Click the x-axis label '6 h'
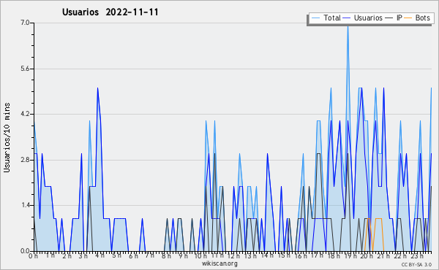 point(133,256)
